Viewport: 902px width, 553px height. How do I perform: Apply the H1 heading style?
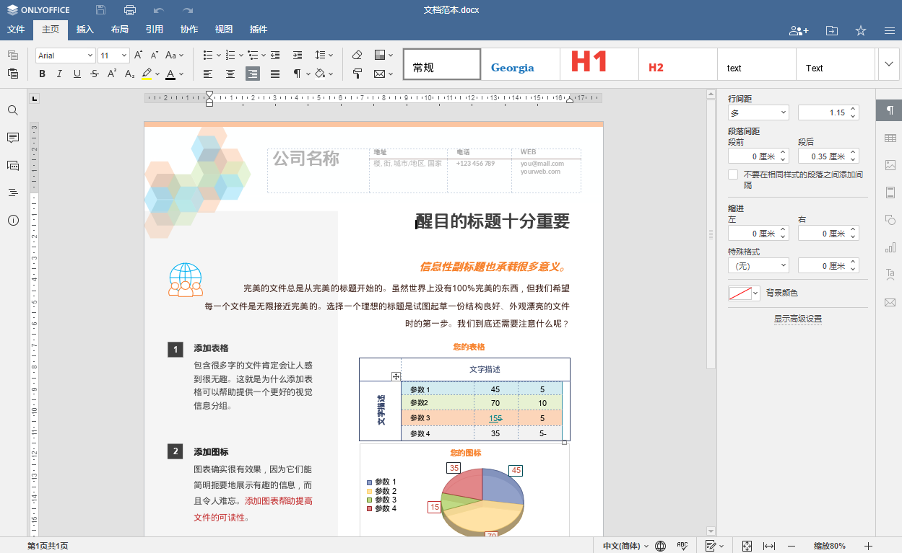(599, 63)
